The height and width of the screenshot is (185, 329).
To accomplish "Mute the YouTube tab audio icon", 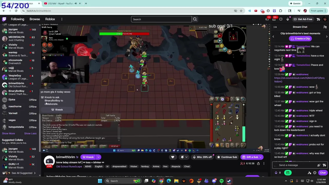I will 76,3.
